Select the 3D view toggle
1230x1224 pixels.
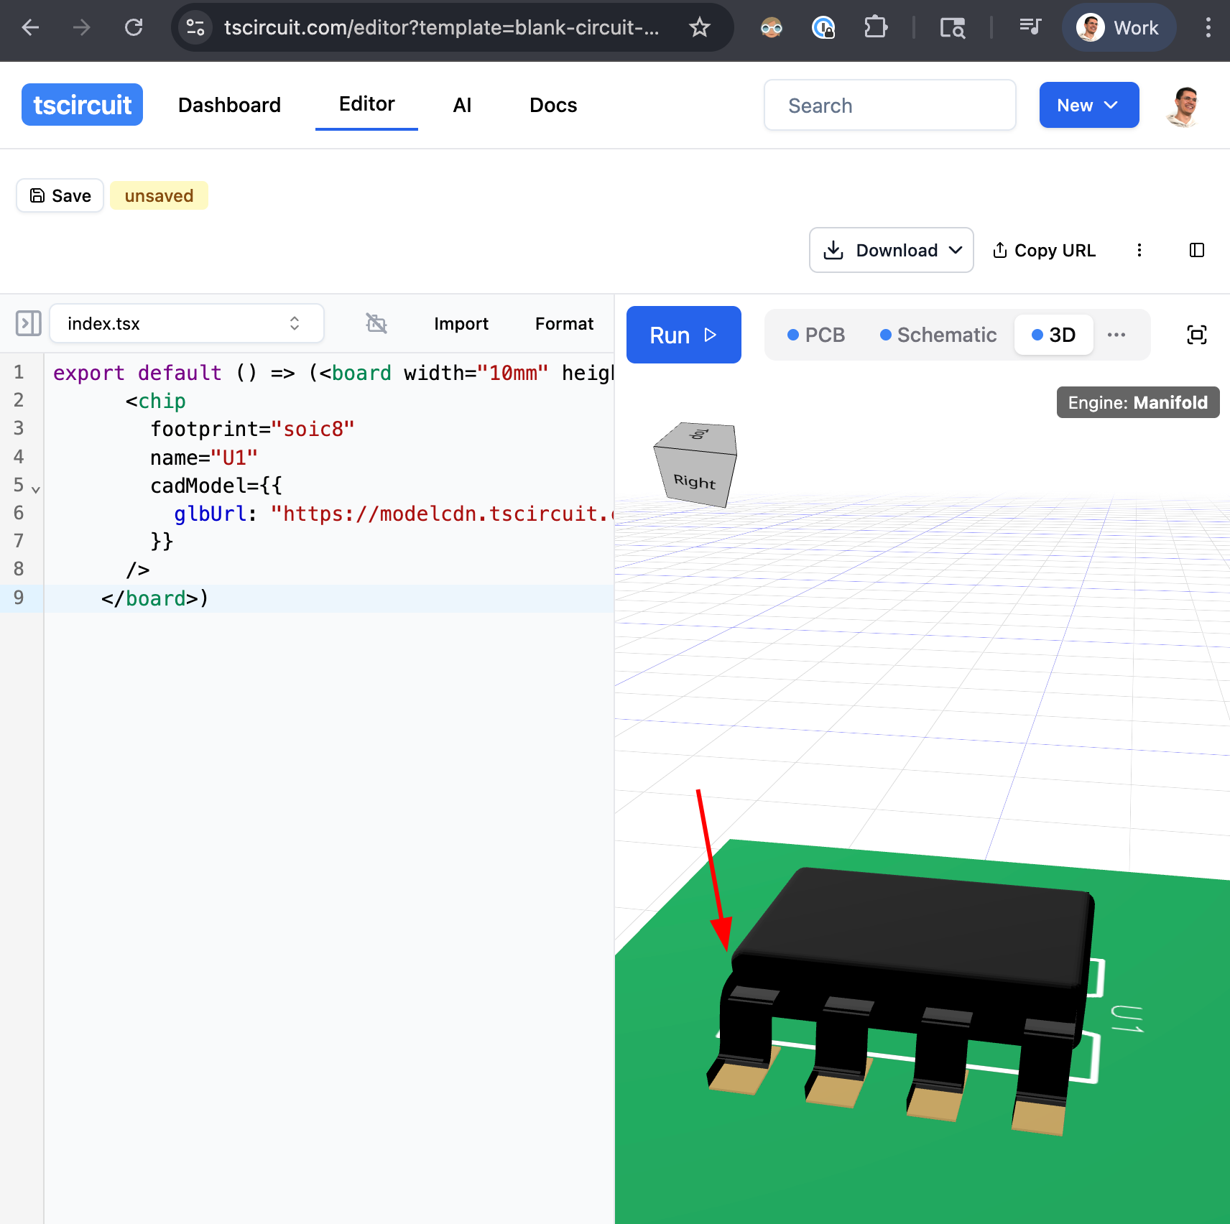[1053, 335]
